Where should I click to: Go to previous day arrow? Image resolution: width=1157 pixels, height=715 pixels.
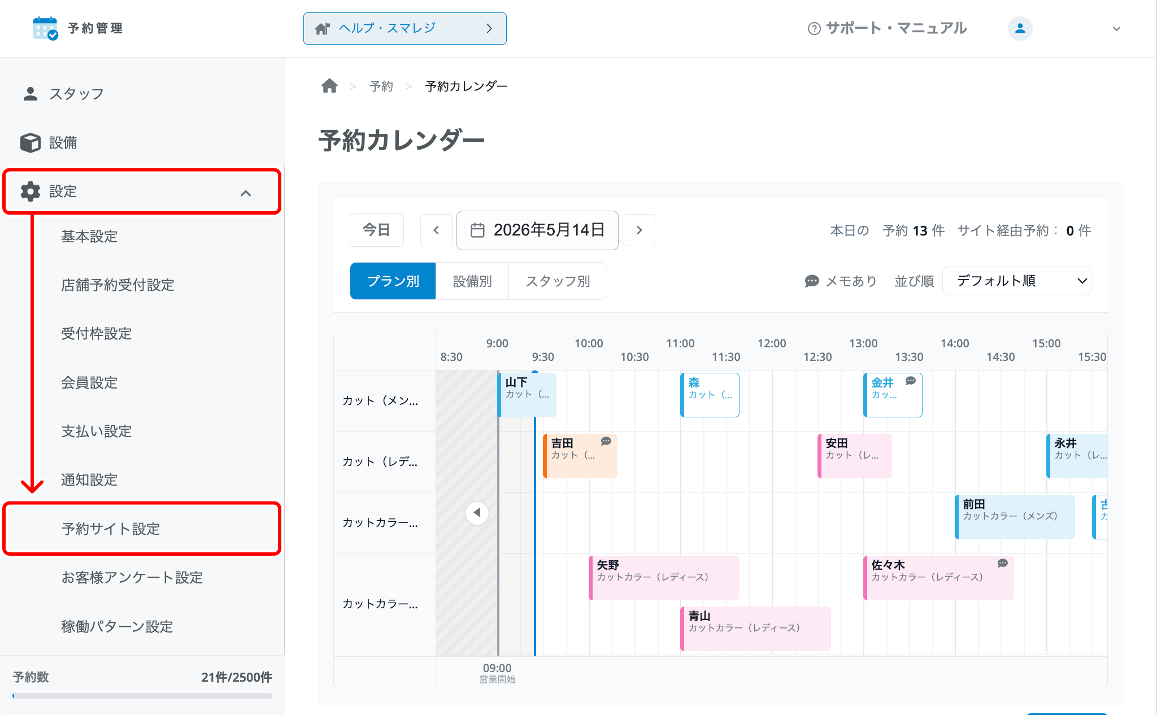[436, 230]
